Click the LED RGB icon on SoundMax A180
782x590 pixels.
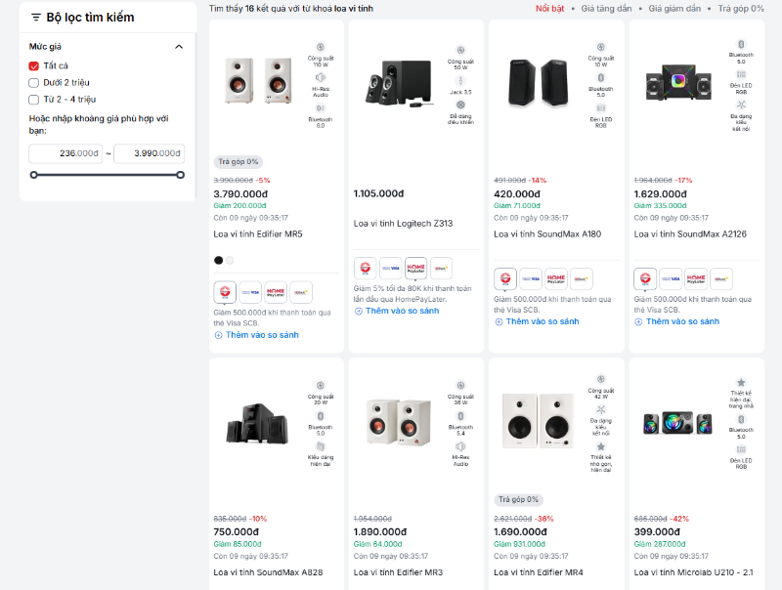tap(600, 107)
